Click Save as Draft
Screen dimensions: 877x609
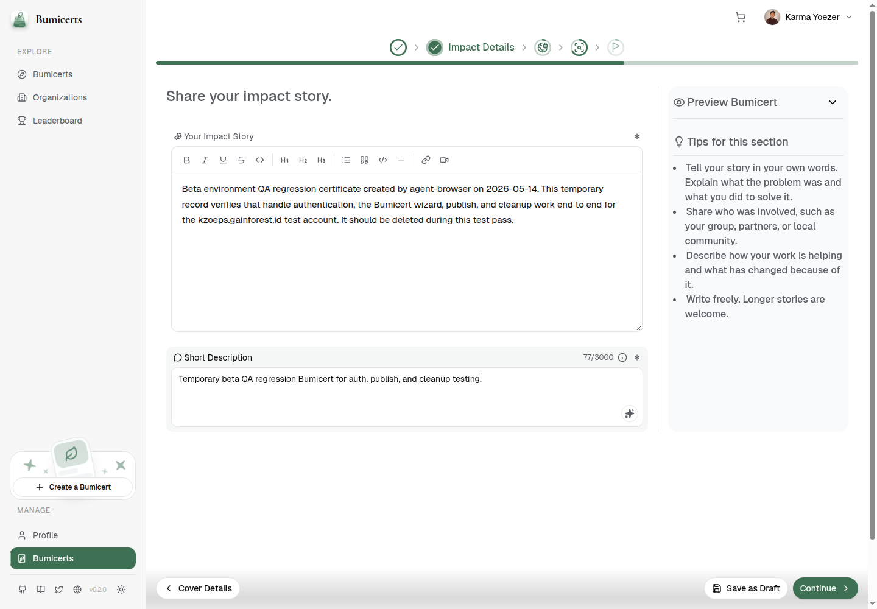pos(746,588)
